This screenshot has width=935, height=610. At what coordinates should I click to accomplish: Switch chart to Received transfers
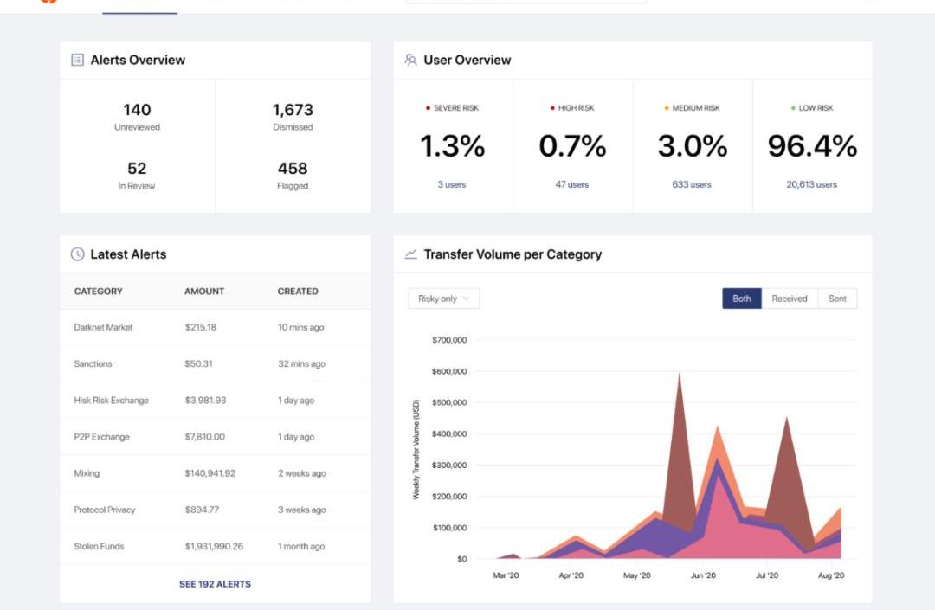(789, 299)
